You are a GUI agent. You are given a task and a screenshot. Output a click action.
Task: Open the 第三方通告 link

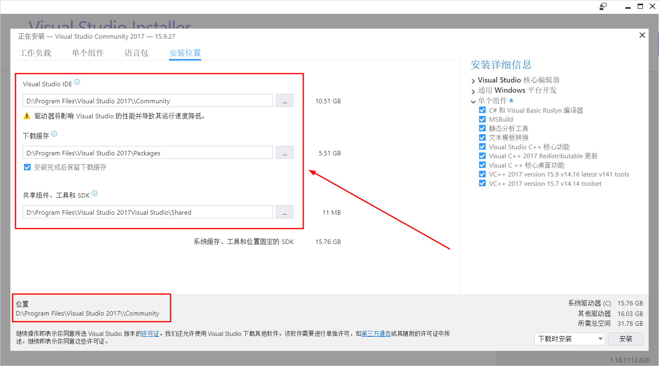[x=376, y=333]
